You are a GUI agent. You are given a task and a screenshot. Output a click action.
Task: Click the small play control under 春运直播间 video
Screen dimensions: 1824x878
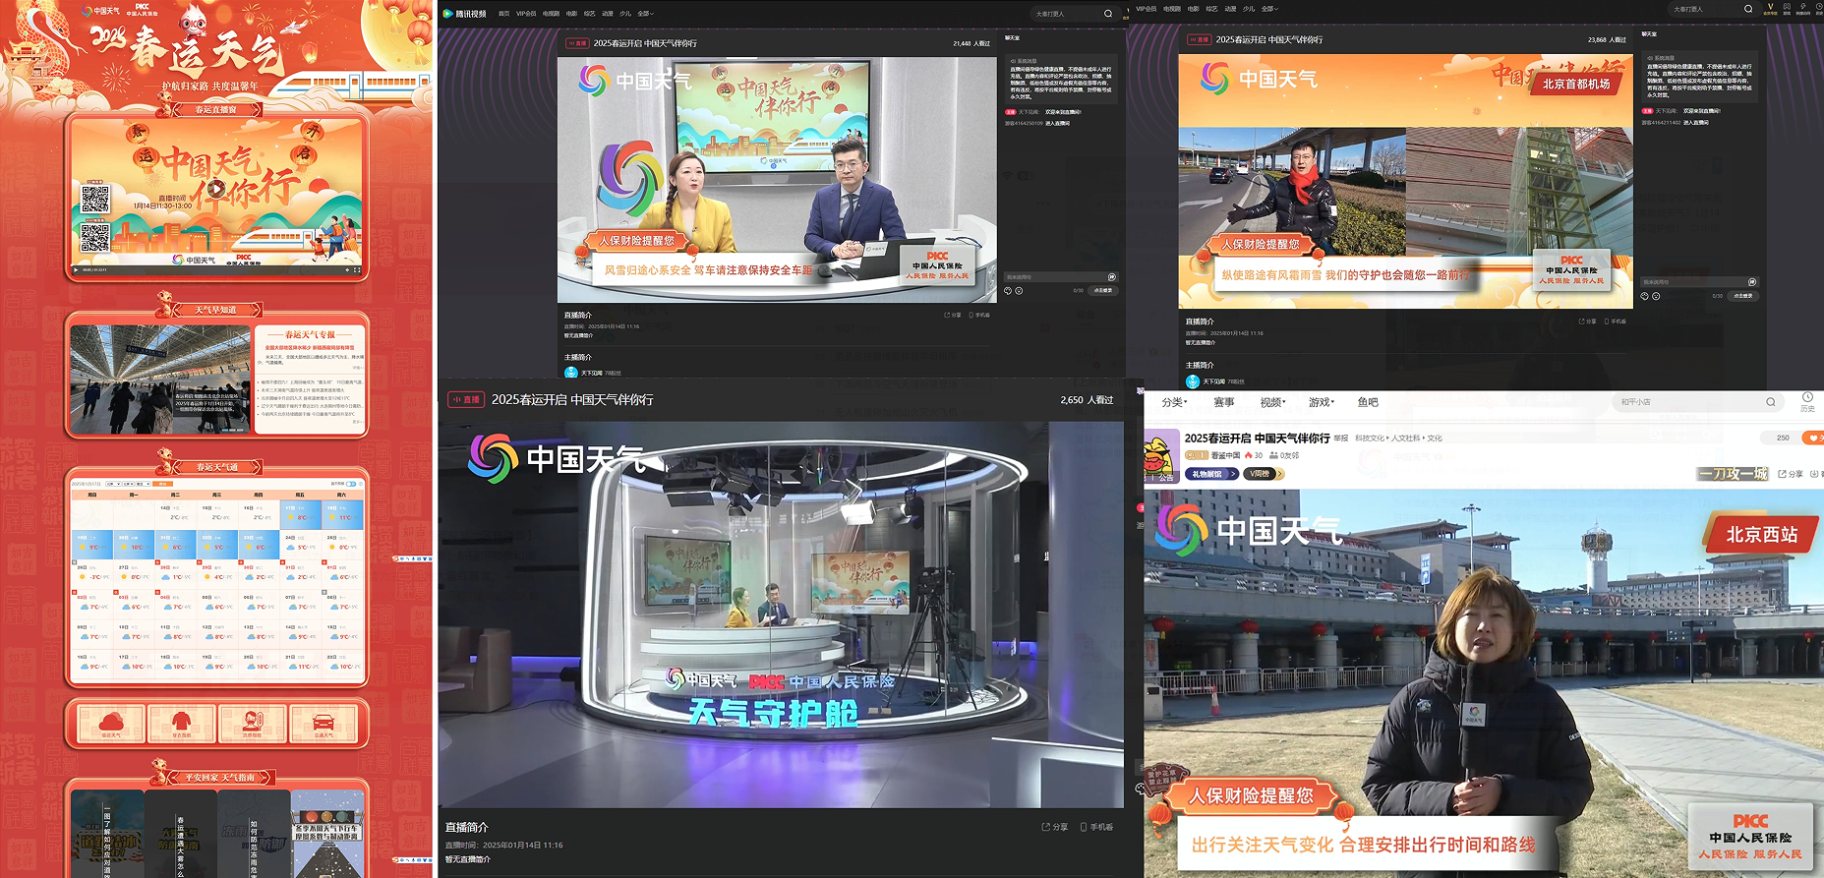(x=76, y=269)
